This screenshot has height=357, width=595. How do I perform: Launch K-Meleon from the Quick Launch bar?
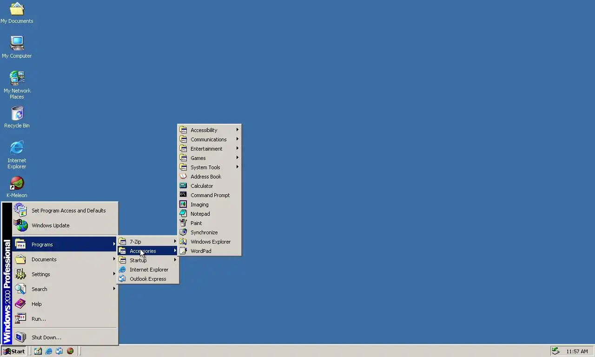70,351
